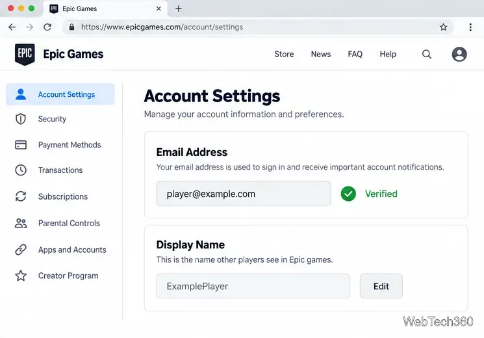Bookmark the page with the star icon
This screenshot has height=338, width=484.
click(x=444, y=27)
